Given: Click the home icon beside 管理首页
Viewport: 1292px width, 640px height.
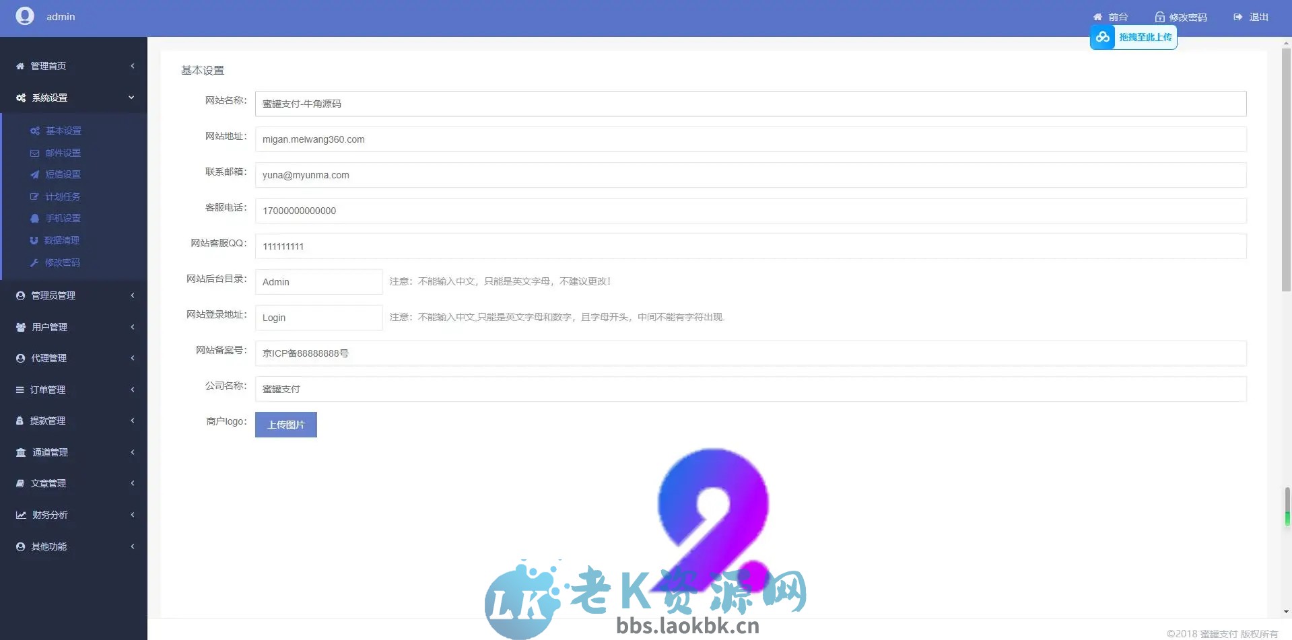Looking at the screenshot, I should click(20, 65).
